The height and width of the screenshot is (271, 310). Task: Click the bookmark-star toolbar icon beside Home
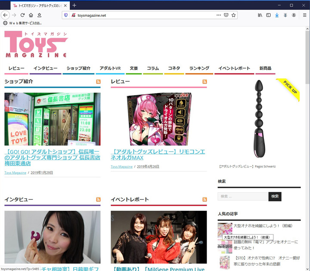tap(39, 15)
